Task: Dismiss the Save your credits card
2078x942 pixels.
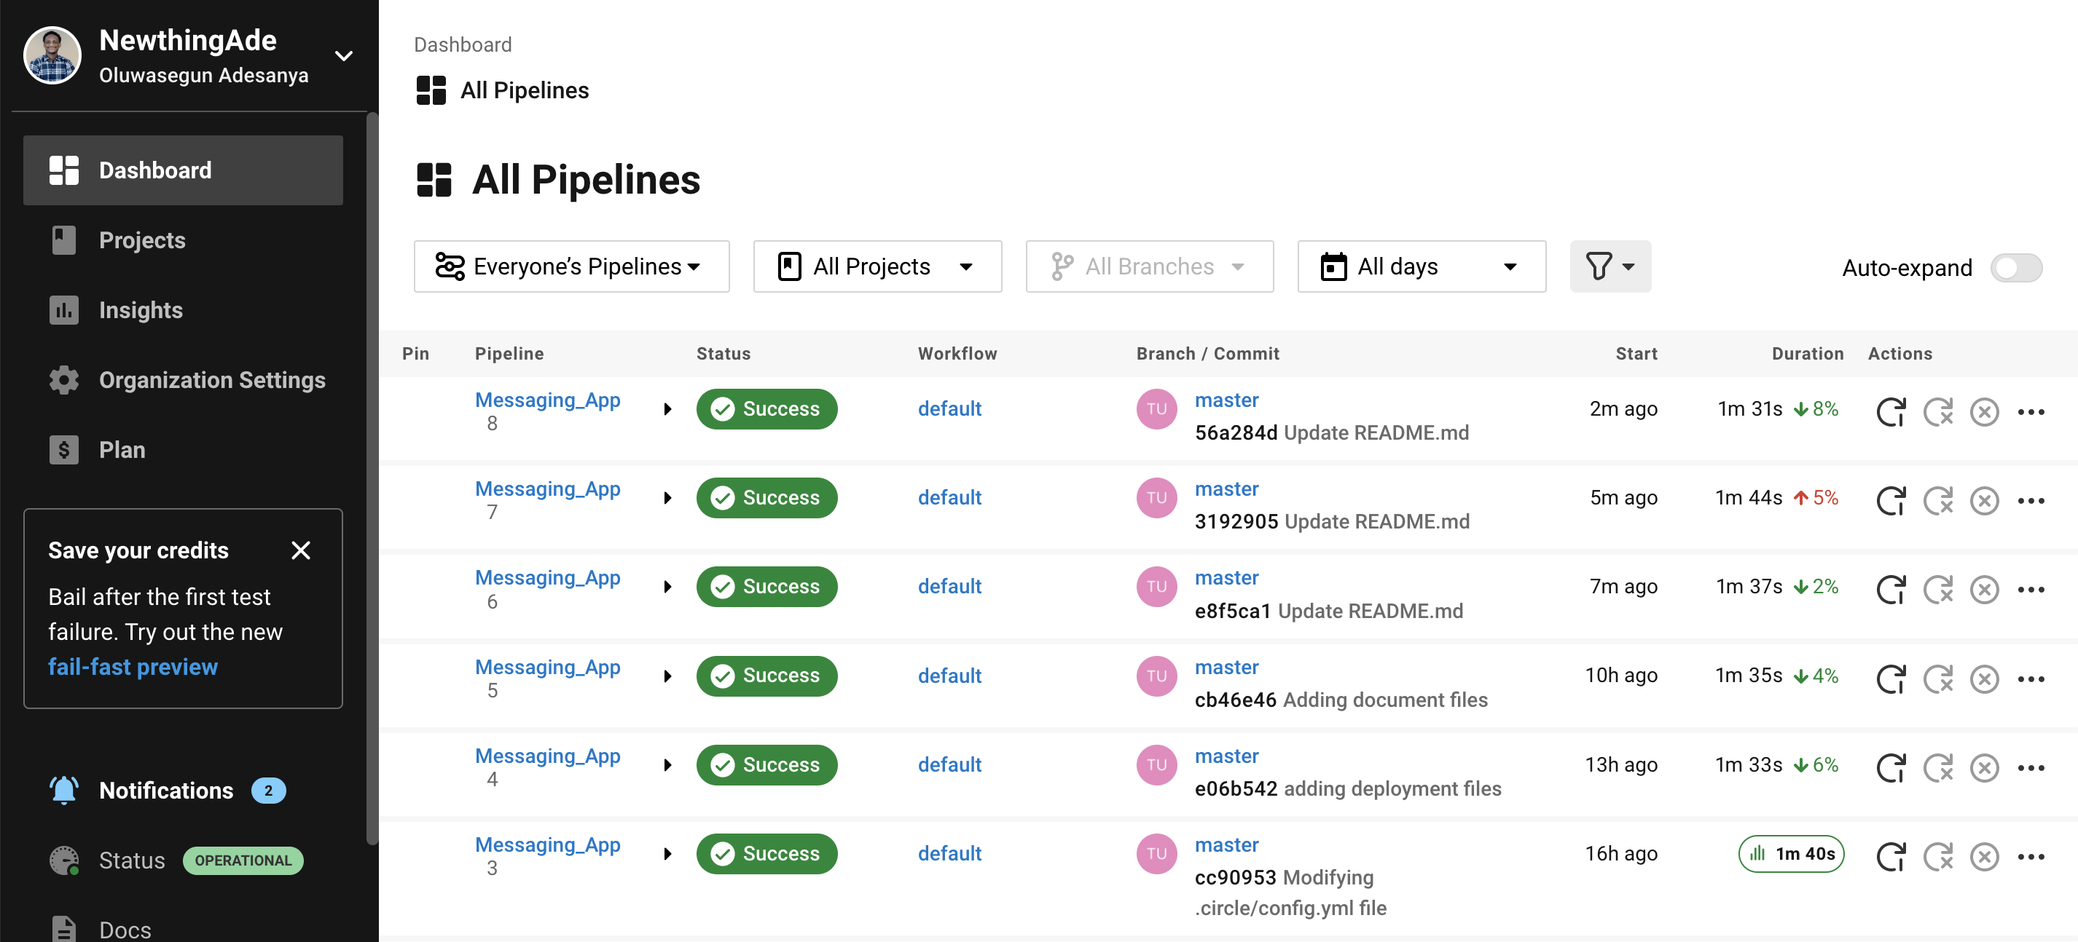Action: pos(301,550)
